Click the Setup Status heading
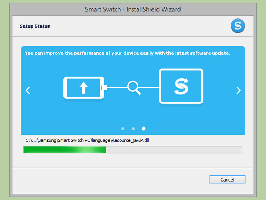Viewport: 266px width, 200px height. tap(35, 26)
